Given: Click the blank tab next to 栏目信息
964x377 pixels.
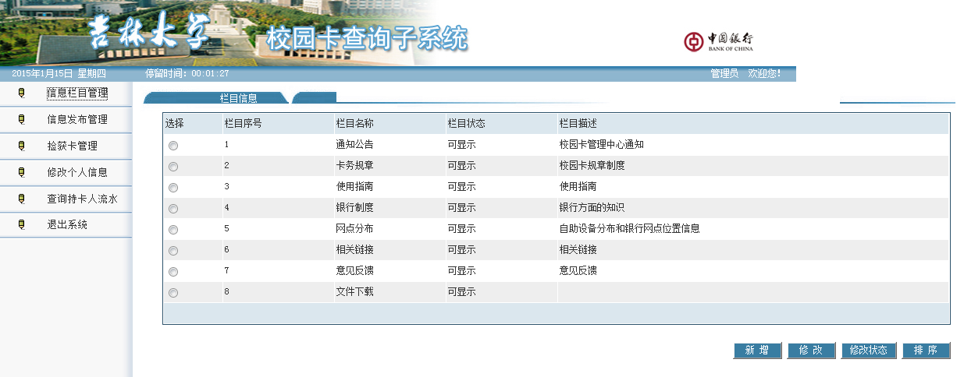Looking at the screenshot, I should (315, 97).
